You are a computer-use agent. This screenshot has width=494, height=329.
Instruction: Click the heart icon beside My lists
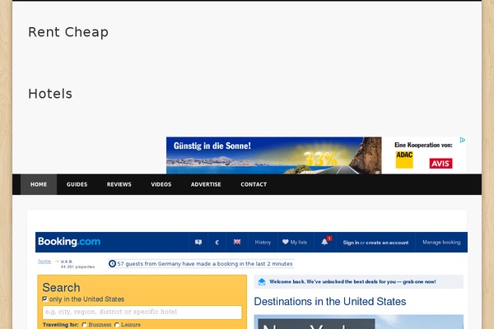[285, 242]
